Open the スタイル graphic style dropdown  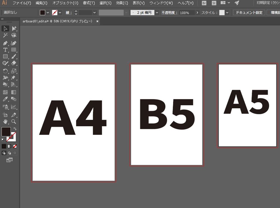(x=227, y=13)
